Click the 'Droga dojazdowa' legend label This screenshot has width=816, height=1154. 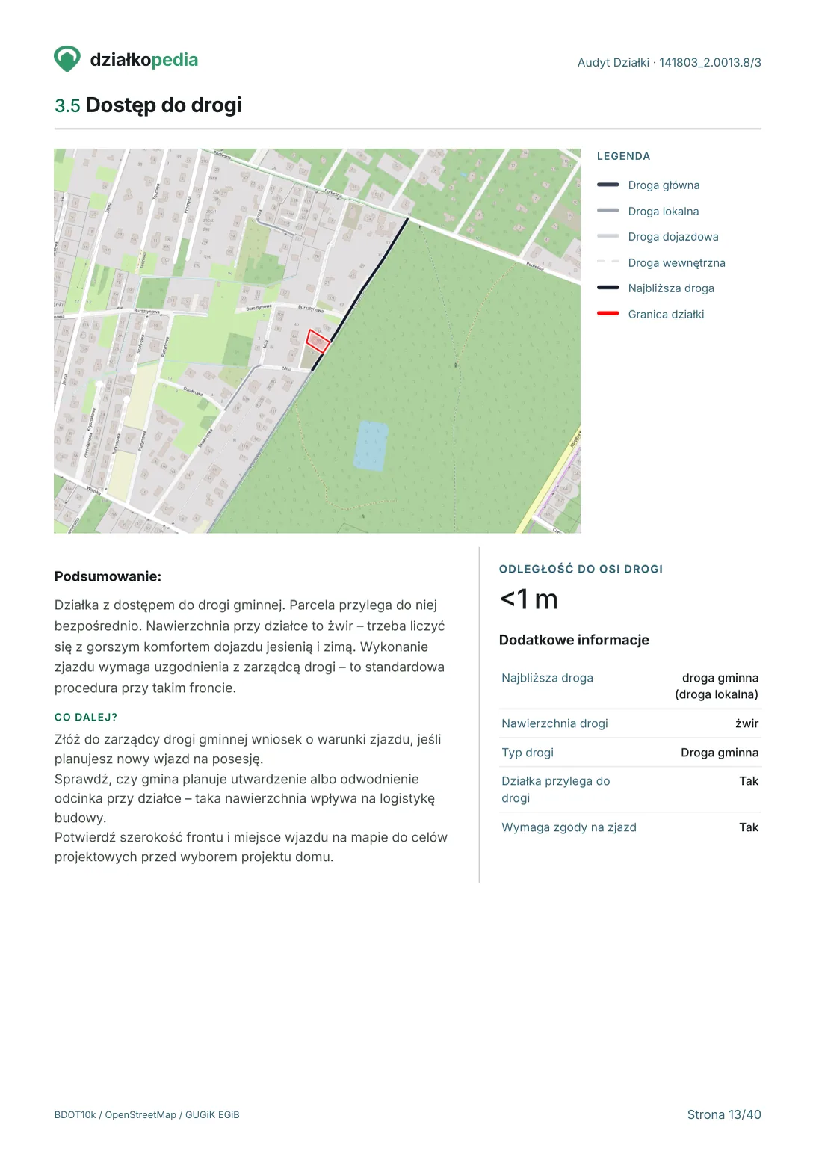pyautogui.click(x=673, y=237)
